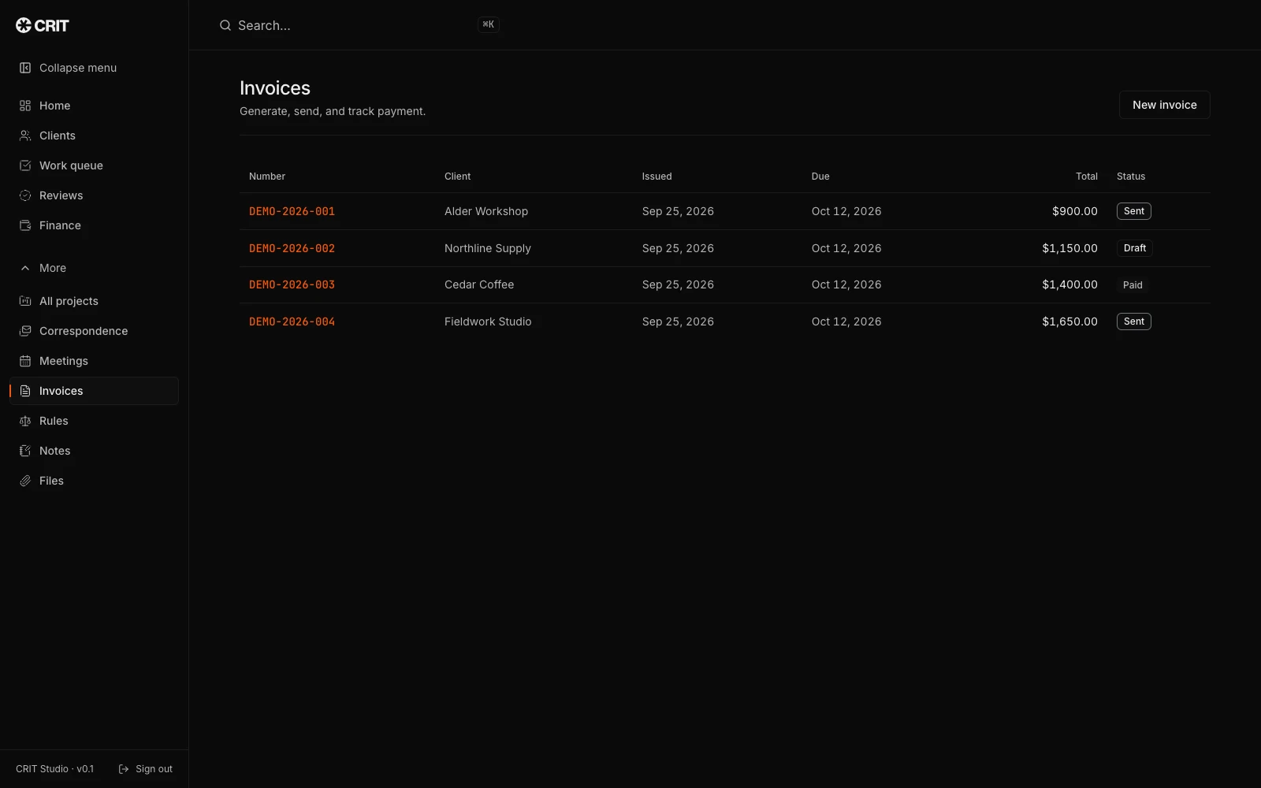Click the New invoice button
Viewport: 1261px width, 788px height.
click(1164, 105)
